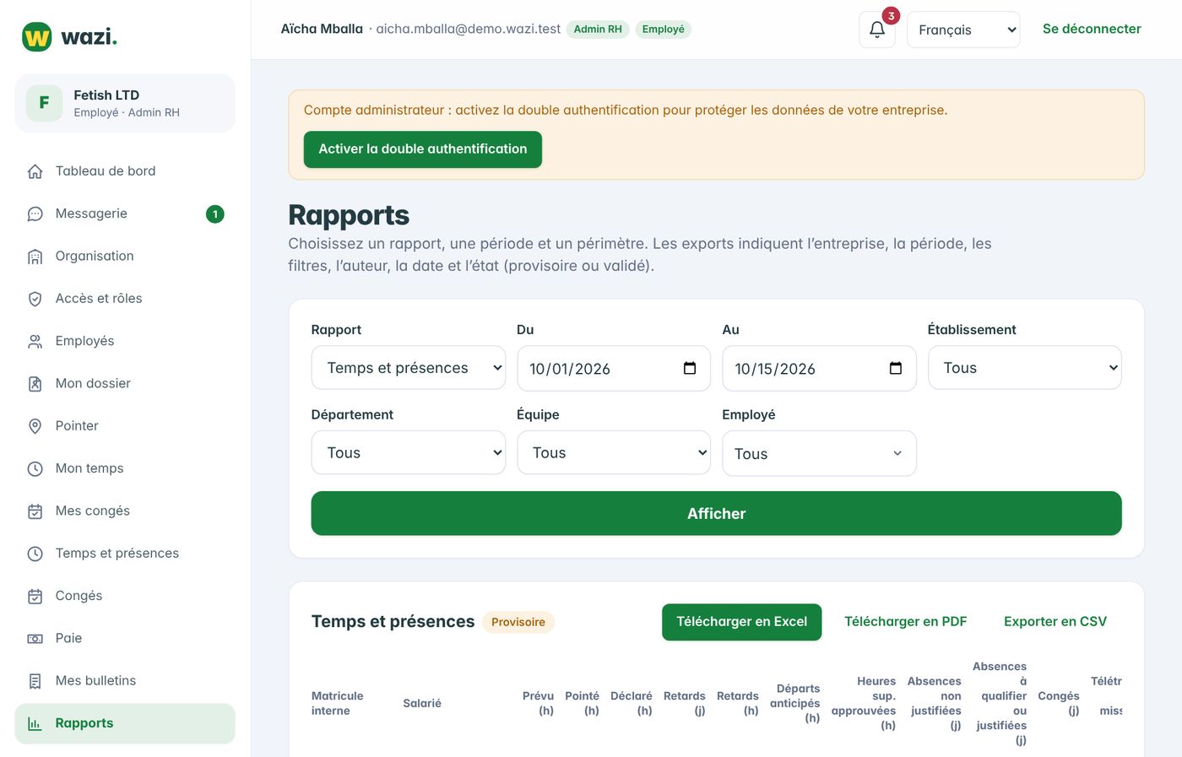Click the Au date input field
This screenshot has height=757, width=1182.
point(819,368)
